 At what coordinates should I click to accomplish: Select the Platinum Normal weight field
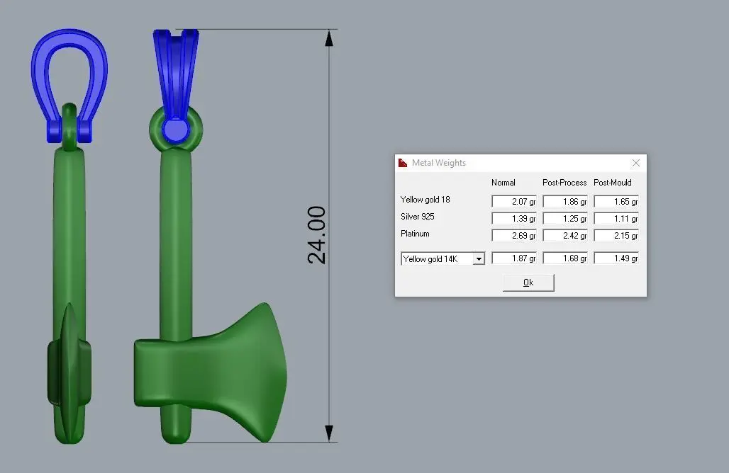coord(513,235)
